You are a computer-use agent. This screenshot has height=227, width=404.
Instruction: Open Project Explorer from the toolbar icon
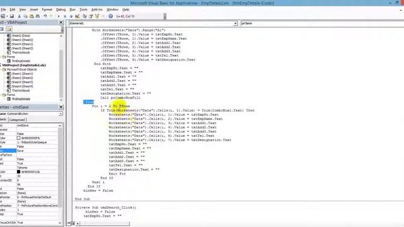pyautogui.click(x=85, y=16)
